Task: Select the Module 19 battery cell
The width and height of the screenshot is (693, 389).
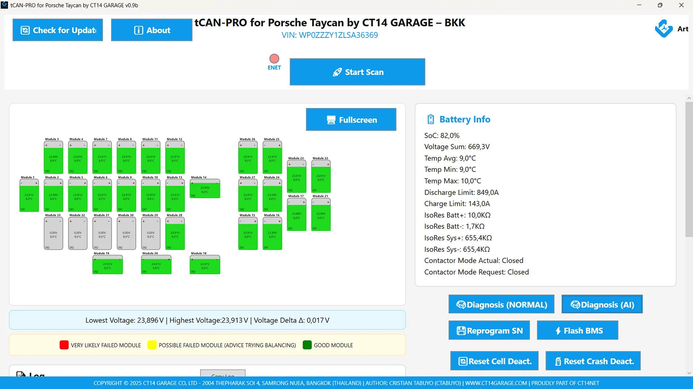Action: coord(108,265)
